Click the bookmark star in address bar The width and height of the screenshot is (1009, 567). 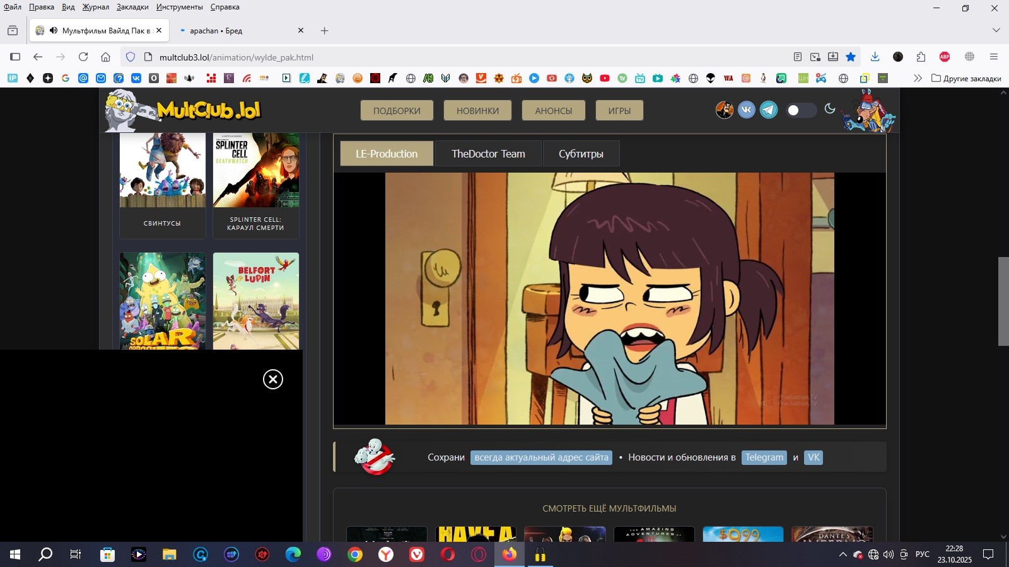[851, 57]
